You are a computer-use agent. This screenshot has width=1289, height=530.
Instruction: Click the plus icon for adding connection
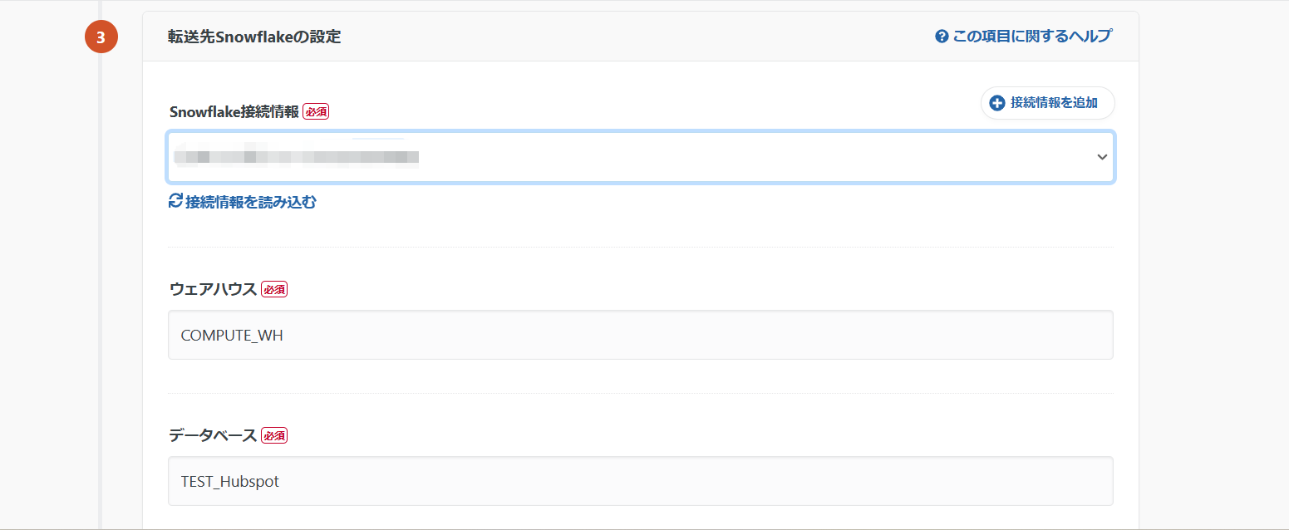[x=997, y=103]
